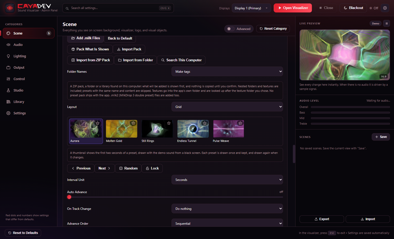Open the Settings category
The height and width of the screenshot is (239, 394).
click(x=29, y=113)
